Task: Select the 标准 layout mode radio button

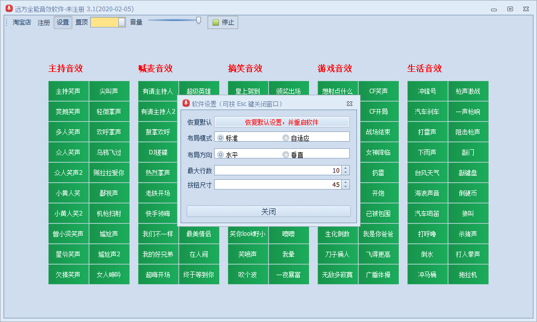Action: click(x=220, y=138)
